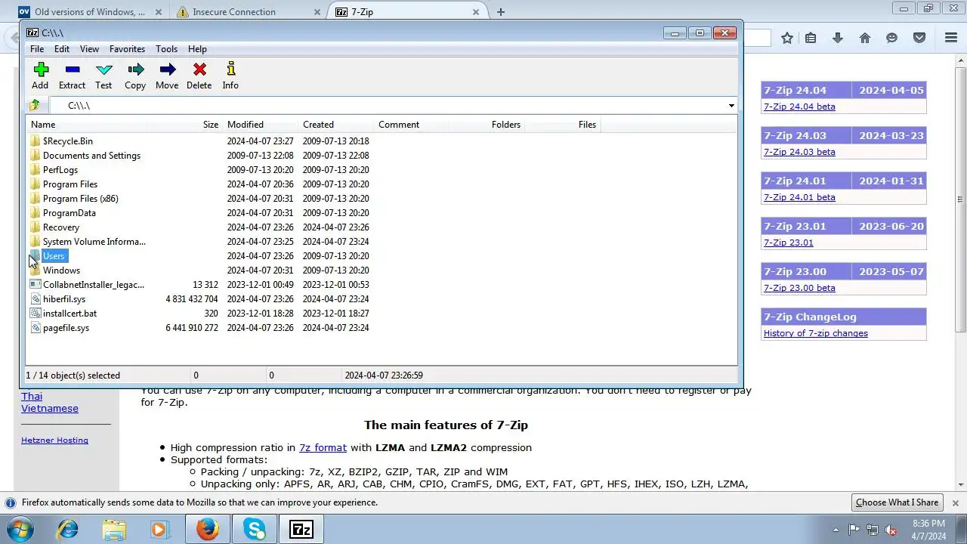This screenshot has width=967, height=544.
Task: Select the Documents and Settings folder
Action: [91, 156]
